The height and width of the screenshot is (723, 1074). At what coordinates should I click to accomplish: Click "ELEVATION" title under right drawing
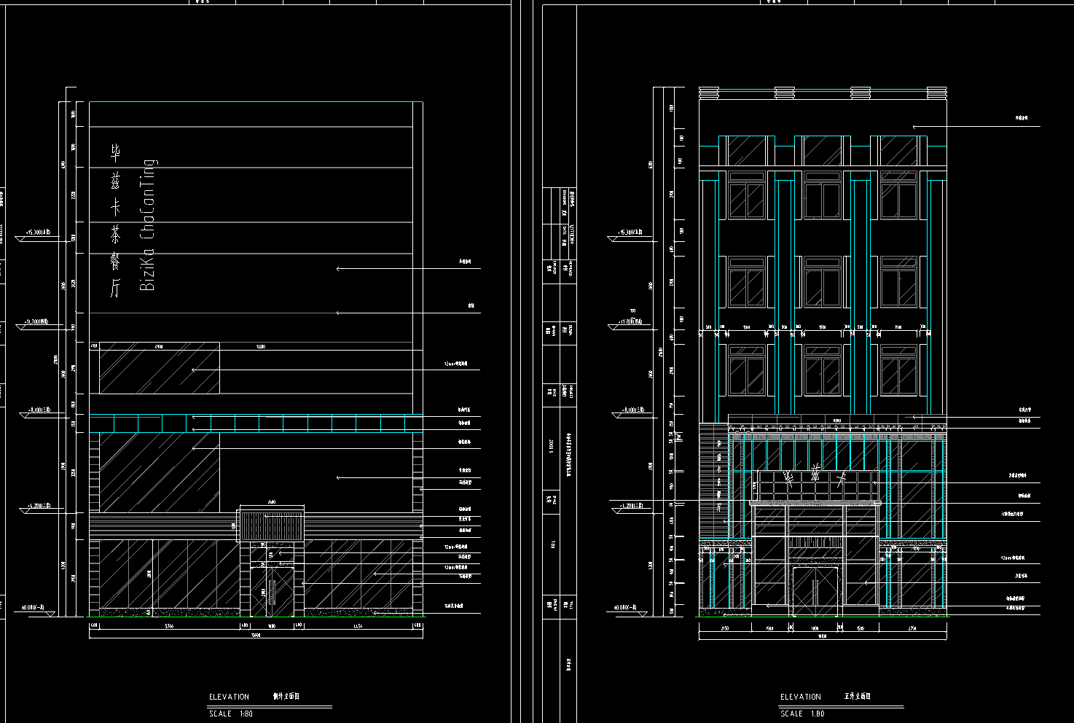click(x=801, y=697)
